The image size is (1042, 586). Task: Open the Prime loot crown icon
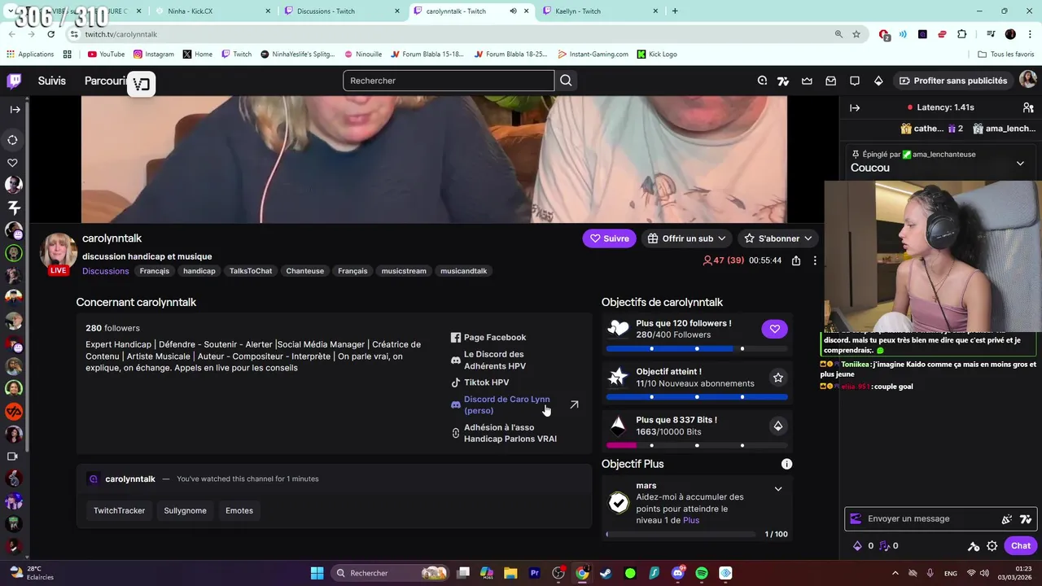coord(807,81)
